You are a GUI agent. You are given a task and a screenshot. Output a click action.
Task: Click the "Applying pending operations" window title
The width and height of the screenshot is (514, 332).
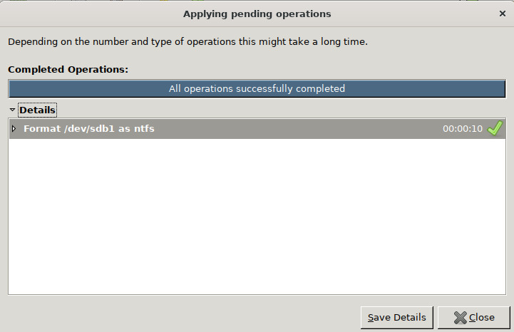click(x=257, y=14)
